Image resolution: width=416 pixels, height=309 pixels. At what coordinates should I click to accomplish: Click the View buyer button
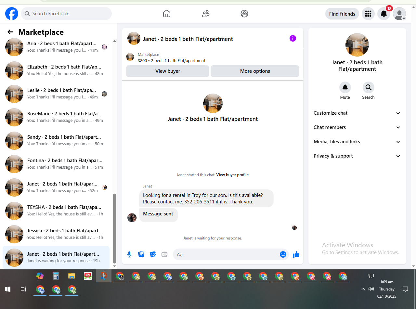pyautogui.click(x=168, y=71)
